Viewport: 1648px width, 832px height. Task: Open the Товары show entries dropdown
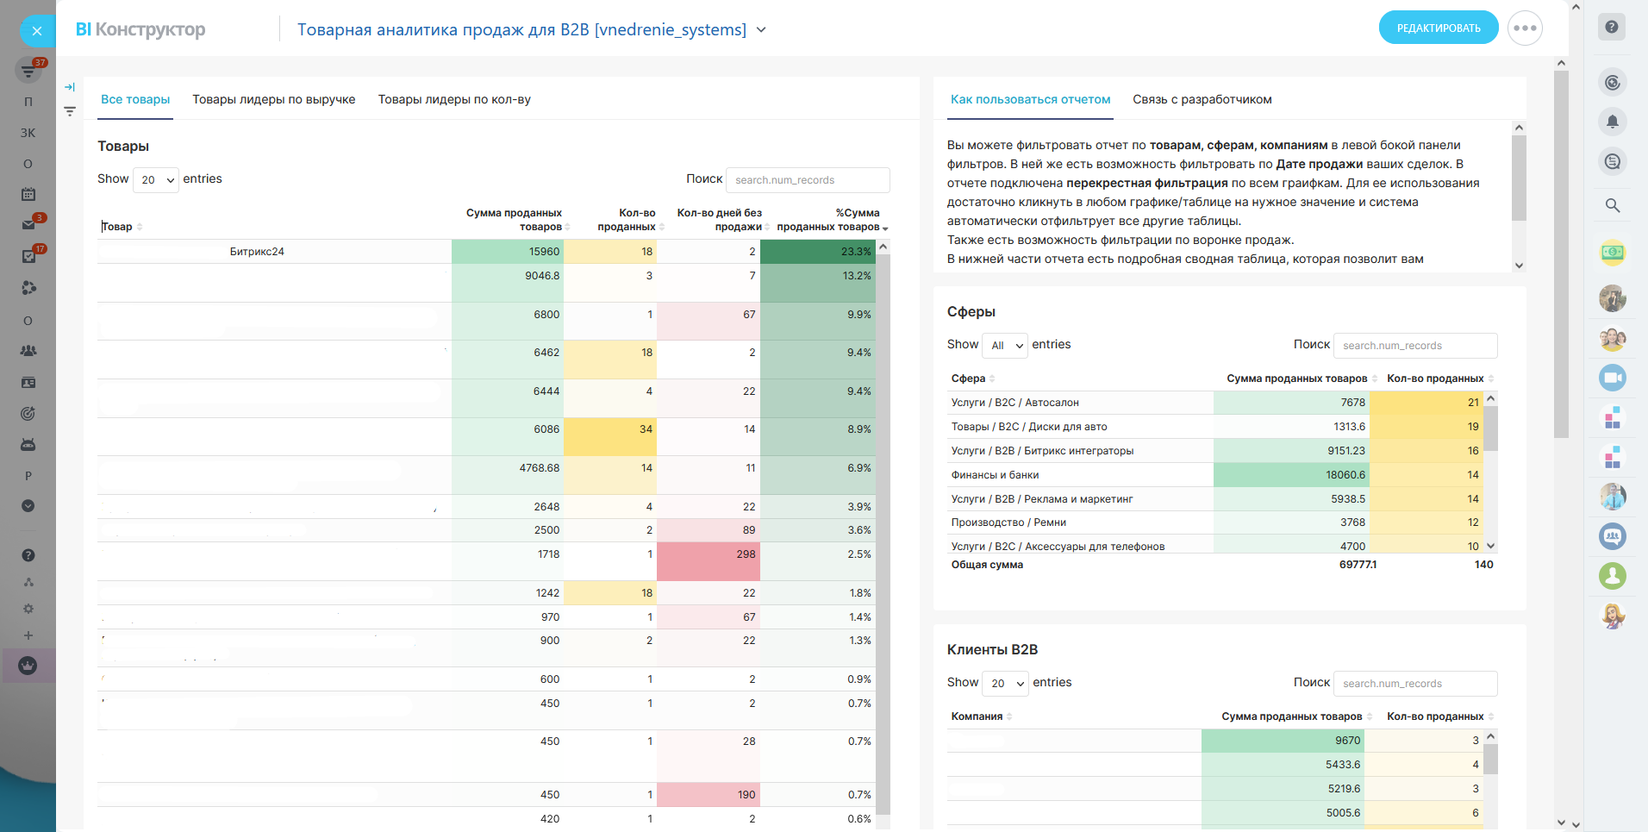156,180
